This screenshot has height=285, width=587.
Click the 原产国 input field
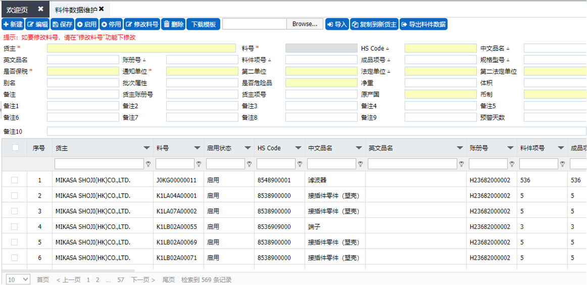pos(441,94)
